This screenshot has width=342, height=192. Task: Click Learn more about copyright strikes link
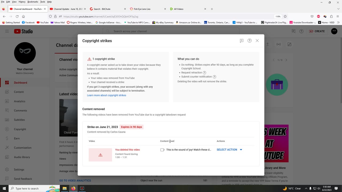106,95
